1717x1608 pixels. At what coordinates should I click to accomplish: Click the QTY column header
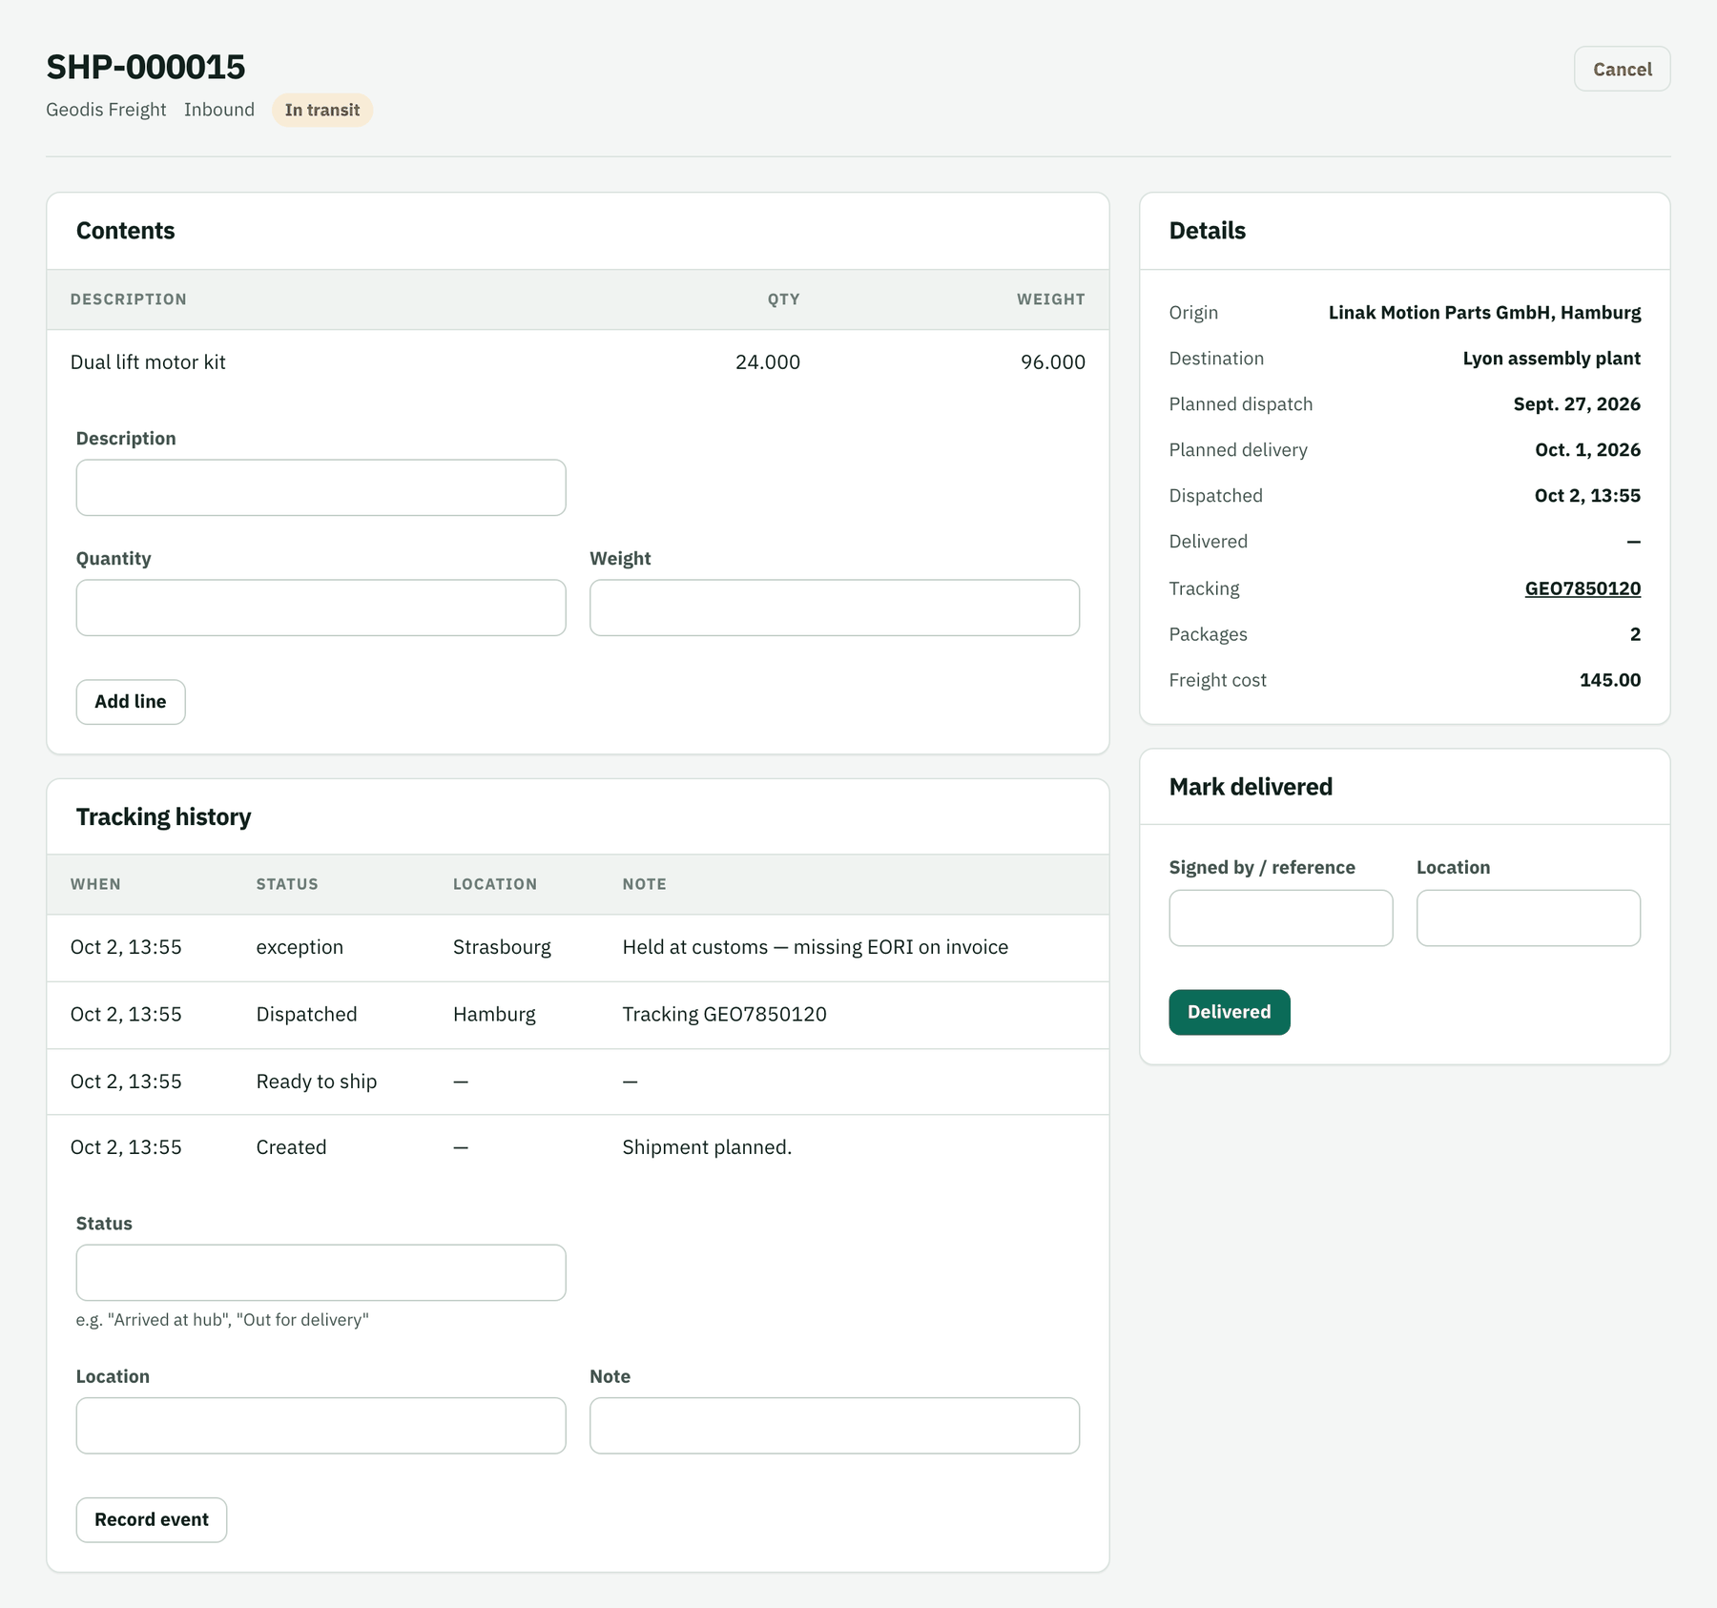pos(783,299)
